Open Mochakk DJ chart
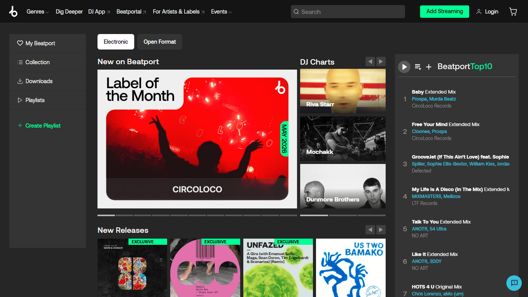 pyautogui.click(x=343, y=138)
